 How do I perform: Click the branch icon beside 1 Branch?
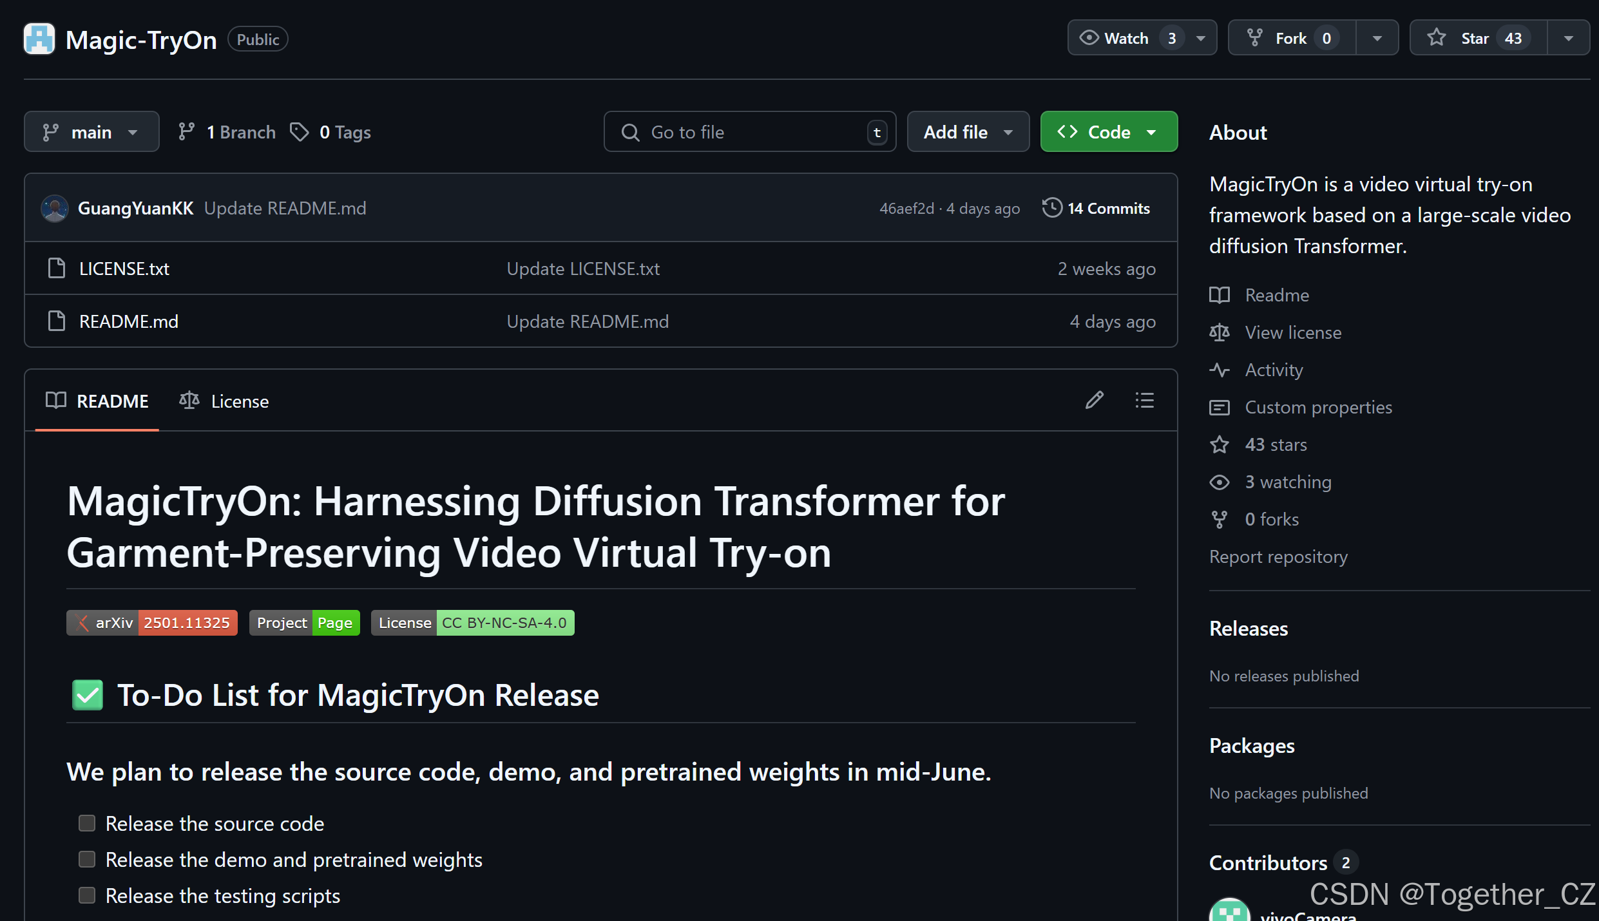186,132
